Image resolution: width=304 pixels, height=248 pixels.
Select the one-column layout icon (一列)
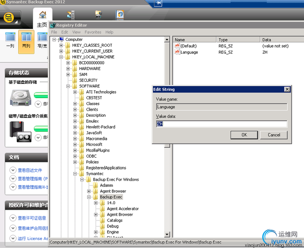10,37
